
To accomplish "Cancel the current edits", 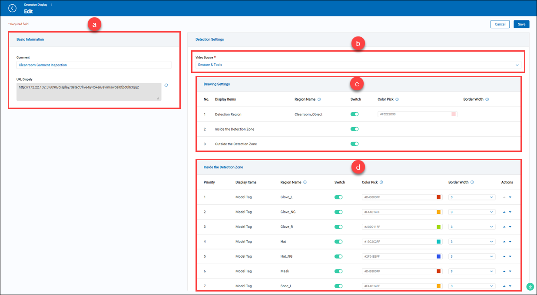I will pos(500,24).
